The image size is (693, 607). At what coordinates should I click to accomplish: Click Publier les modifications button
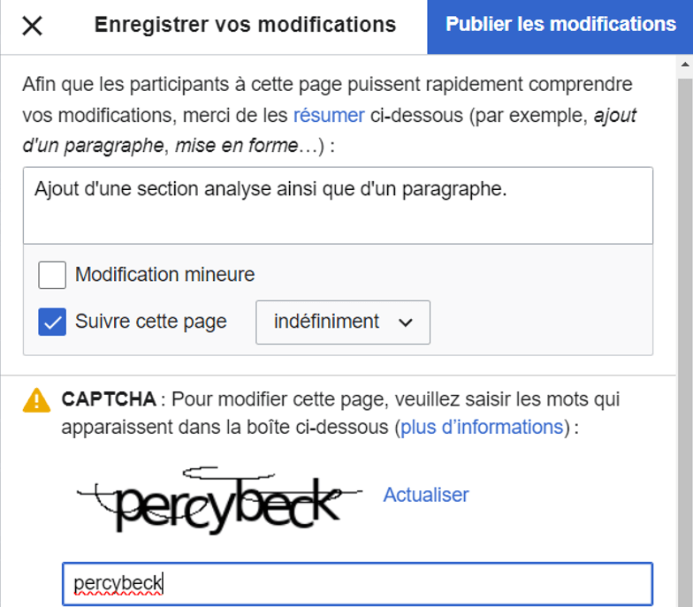(x=560, y=26)
